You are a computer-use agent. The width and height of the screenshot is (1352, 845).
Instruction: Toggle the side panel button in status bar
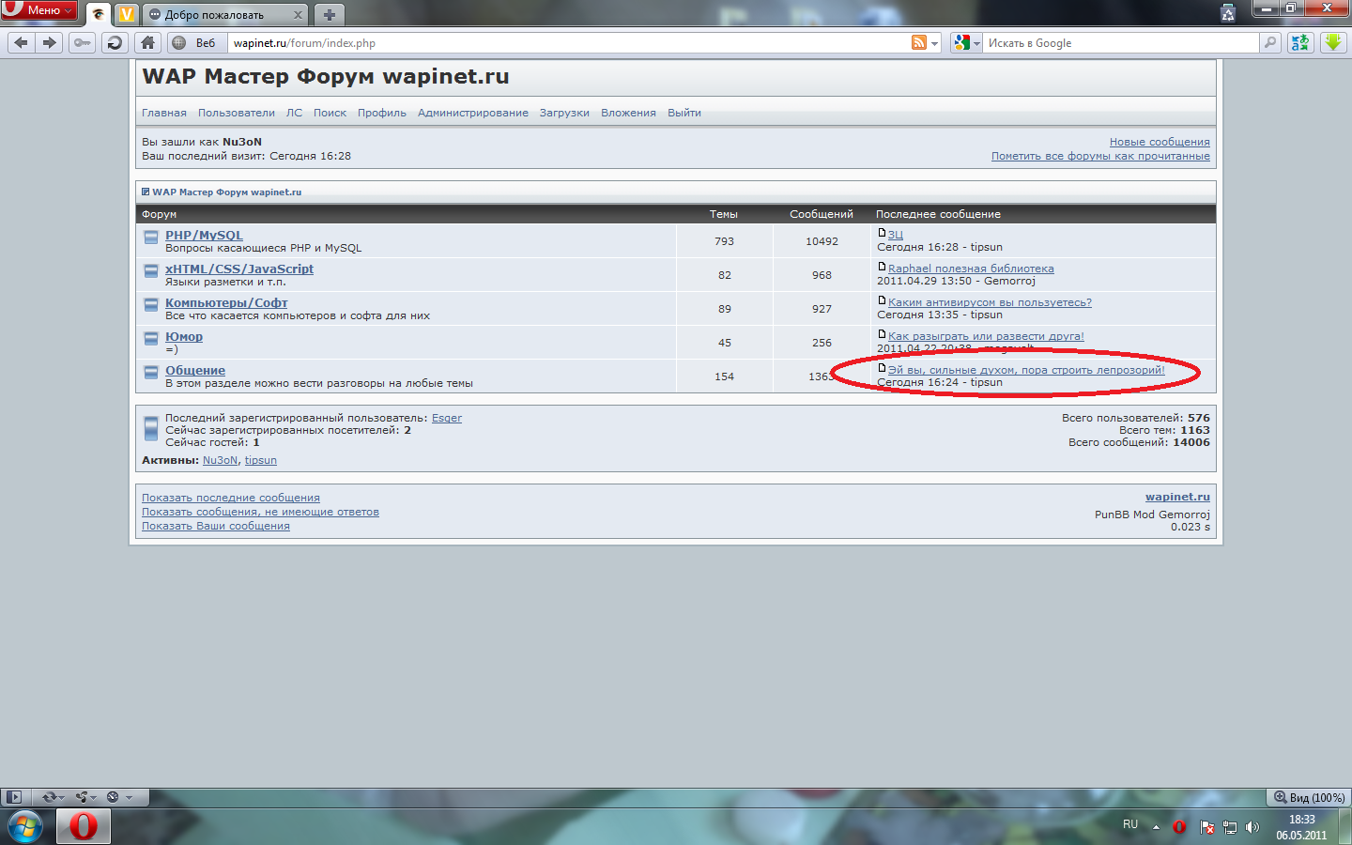click(13, 797)
